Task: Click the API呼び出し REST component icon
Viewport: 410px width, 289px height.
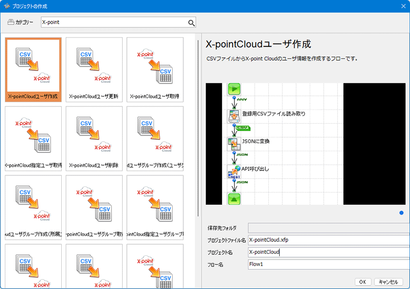Action: pos(234,171)
